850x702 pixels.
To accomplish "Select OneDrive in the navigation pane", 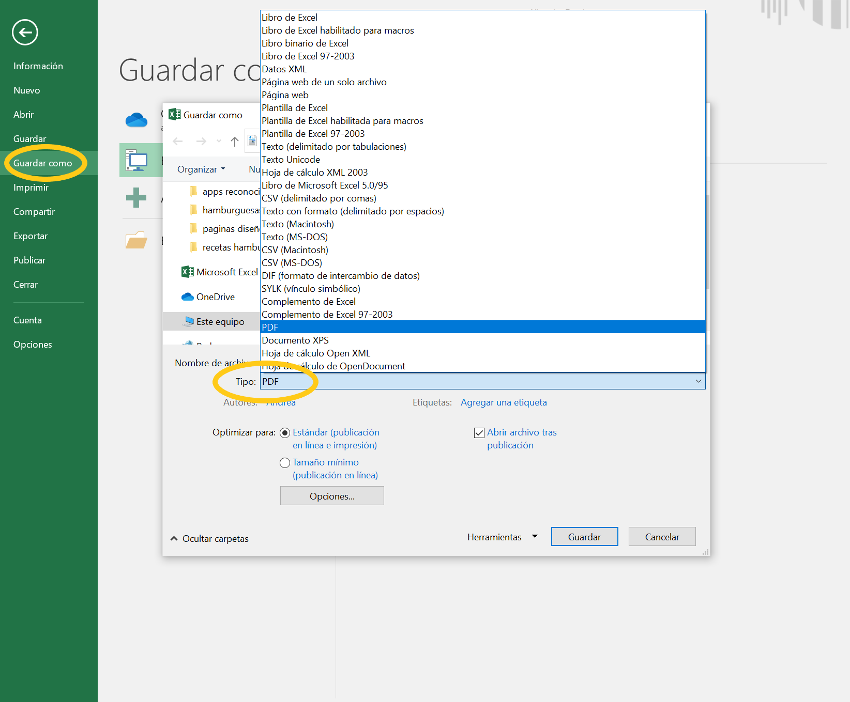I will tap(215, 297).
